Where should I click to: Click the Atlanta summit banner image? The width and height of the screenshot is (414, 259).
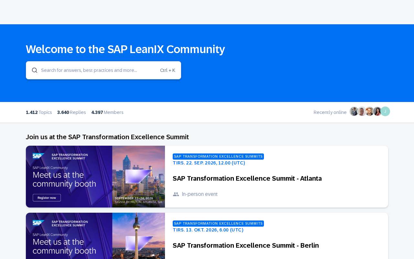[x=95, y=176]
